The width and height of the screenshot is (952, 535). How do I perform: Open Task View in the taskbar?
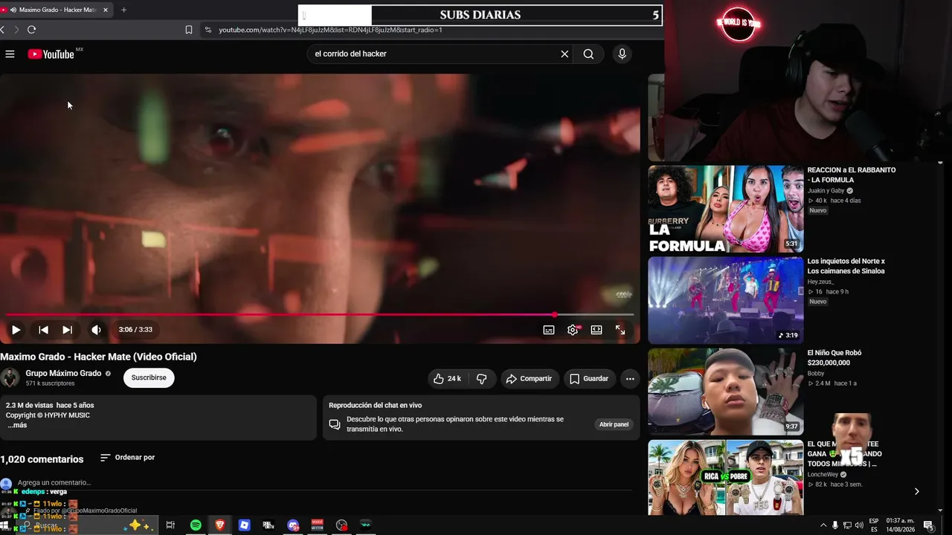point(170,525)
